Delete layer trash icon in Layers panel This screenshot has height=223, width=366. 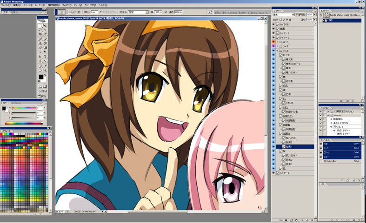pos(312,220)
